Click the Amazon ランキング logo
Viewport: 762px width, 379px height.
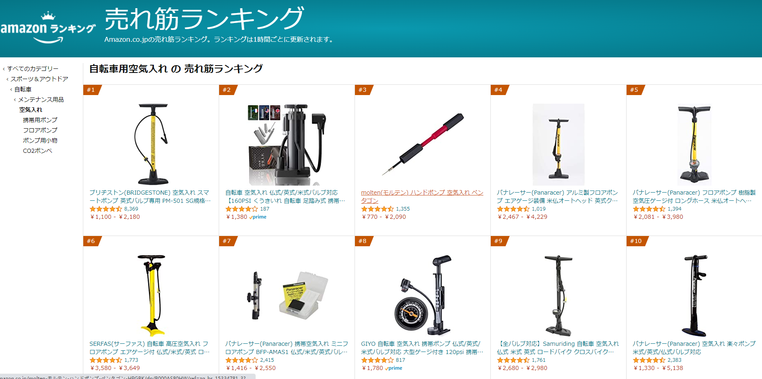coord(48,27)
